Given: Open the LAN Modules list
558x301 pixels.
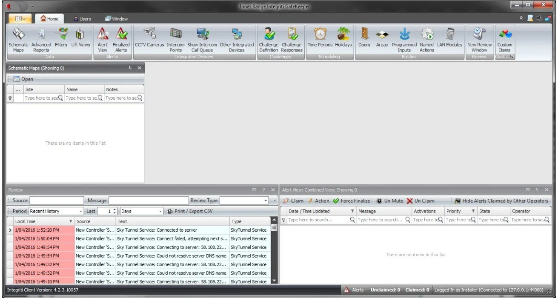Looking at the screenshot, I should click(x=450, y=38).
